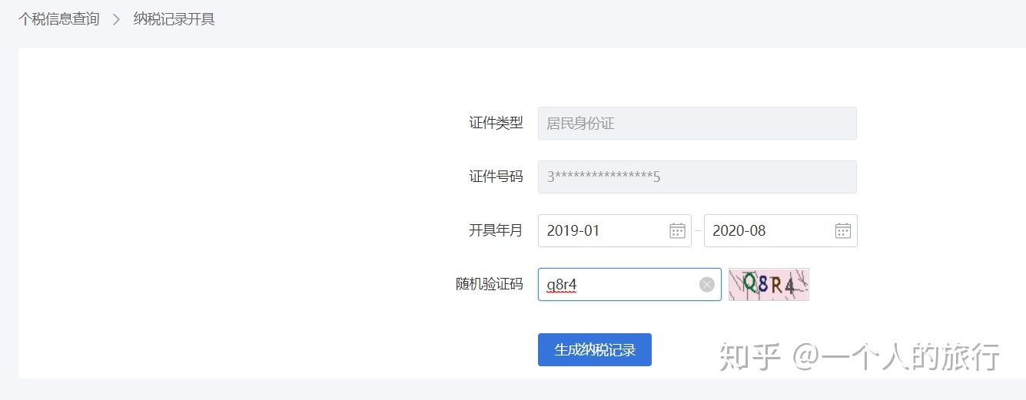Viewport: 1026px width, 400px height.
Task: Refresh the Q8R4 captcha image
Action: [x=769, y=285]
